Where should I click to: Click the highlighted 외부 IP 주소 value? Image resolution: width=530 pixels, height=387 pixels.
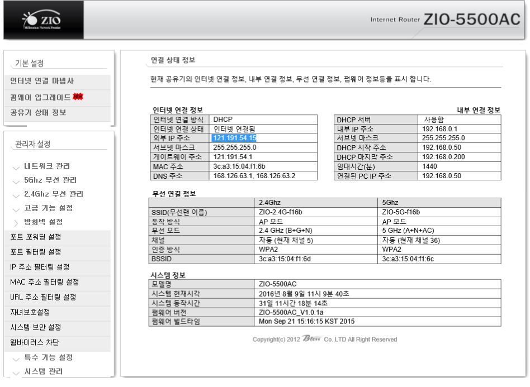click(x=234, y=137)
